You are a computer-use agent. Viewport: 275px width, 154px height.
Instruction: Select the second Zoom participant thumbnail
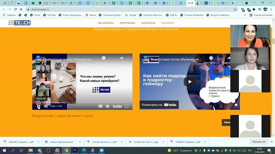(x=250, y=59)
